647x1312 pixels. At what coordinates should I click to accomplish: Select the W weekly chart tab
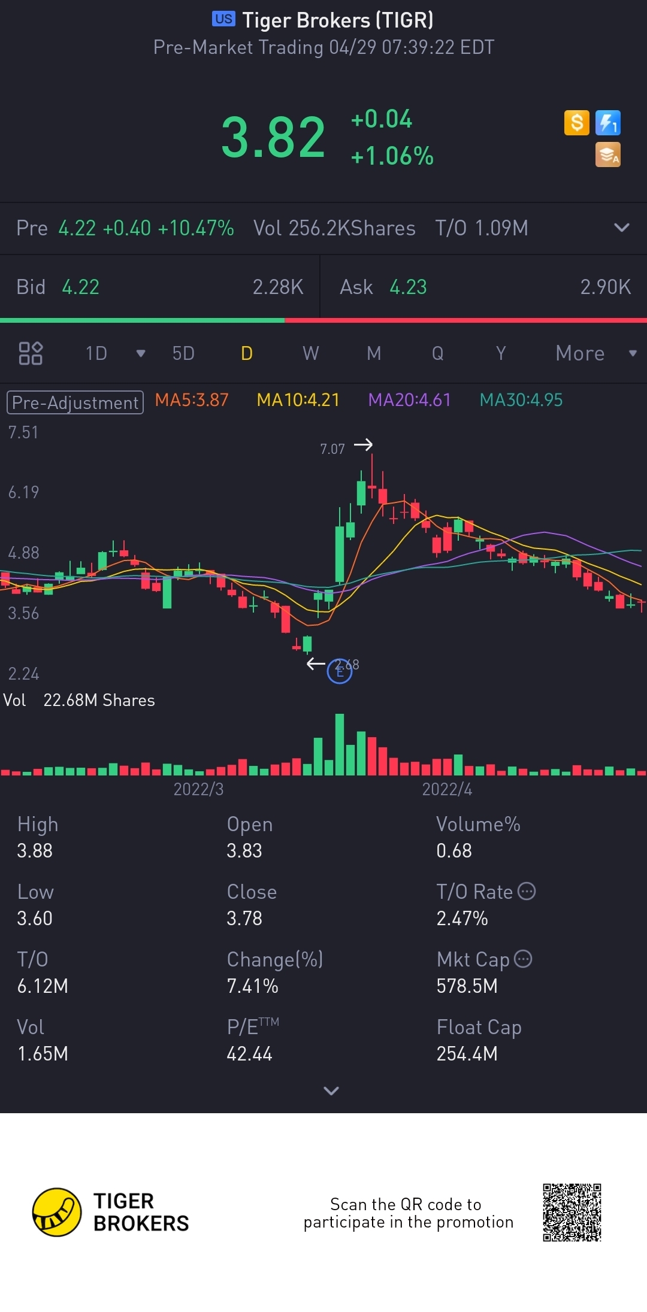(x=310, y=353)
